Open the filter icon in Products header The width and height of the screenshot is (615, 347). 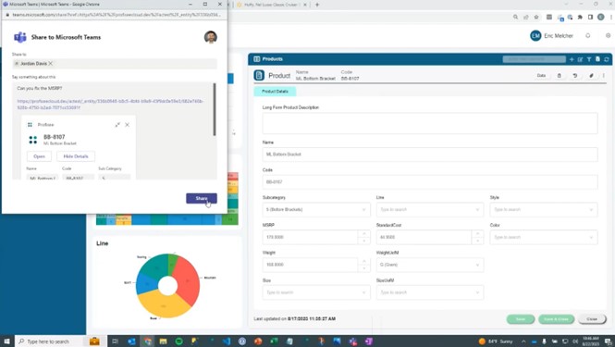click(589, 59)
